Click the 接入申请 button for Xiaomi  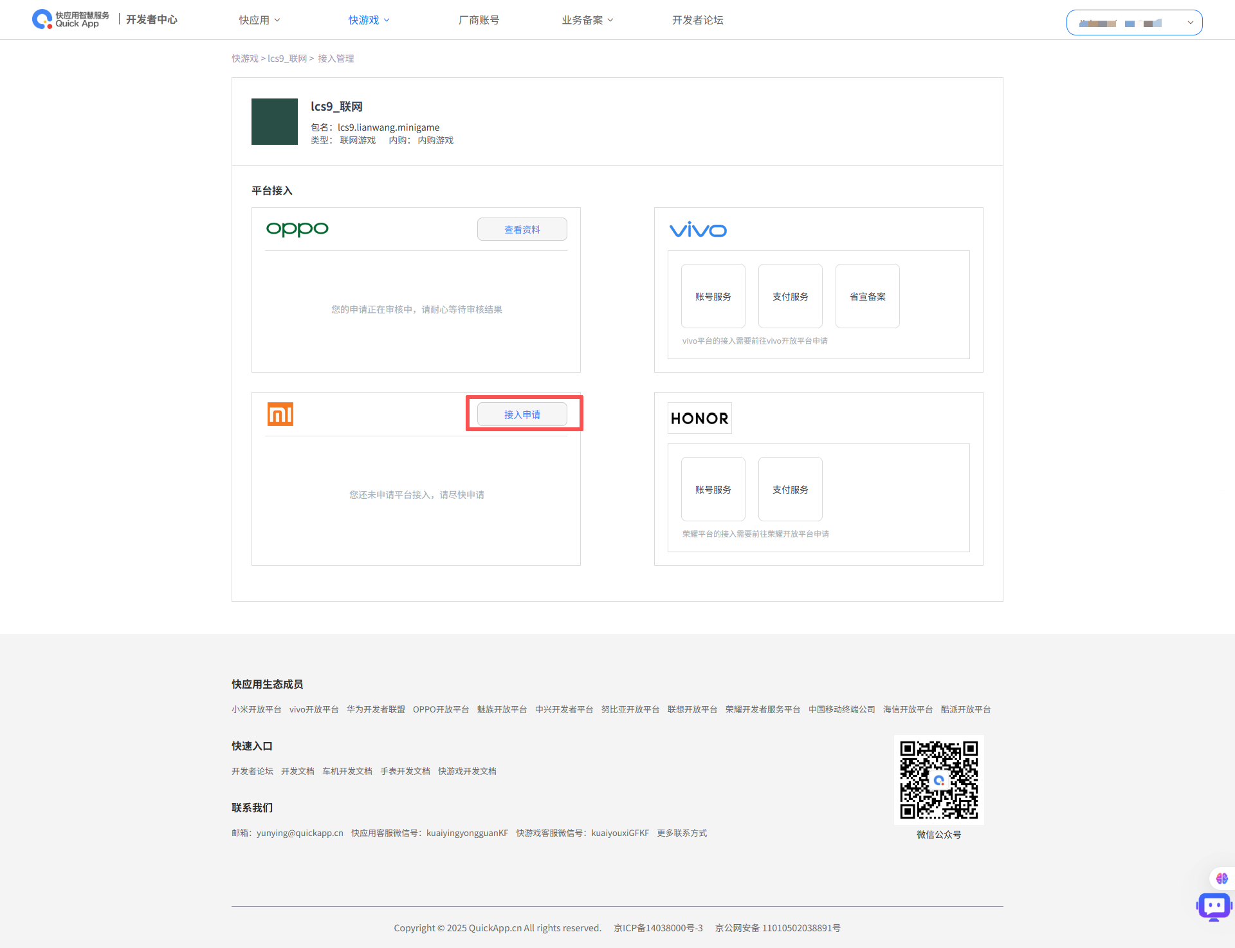522,414
